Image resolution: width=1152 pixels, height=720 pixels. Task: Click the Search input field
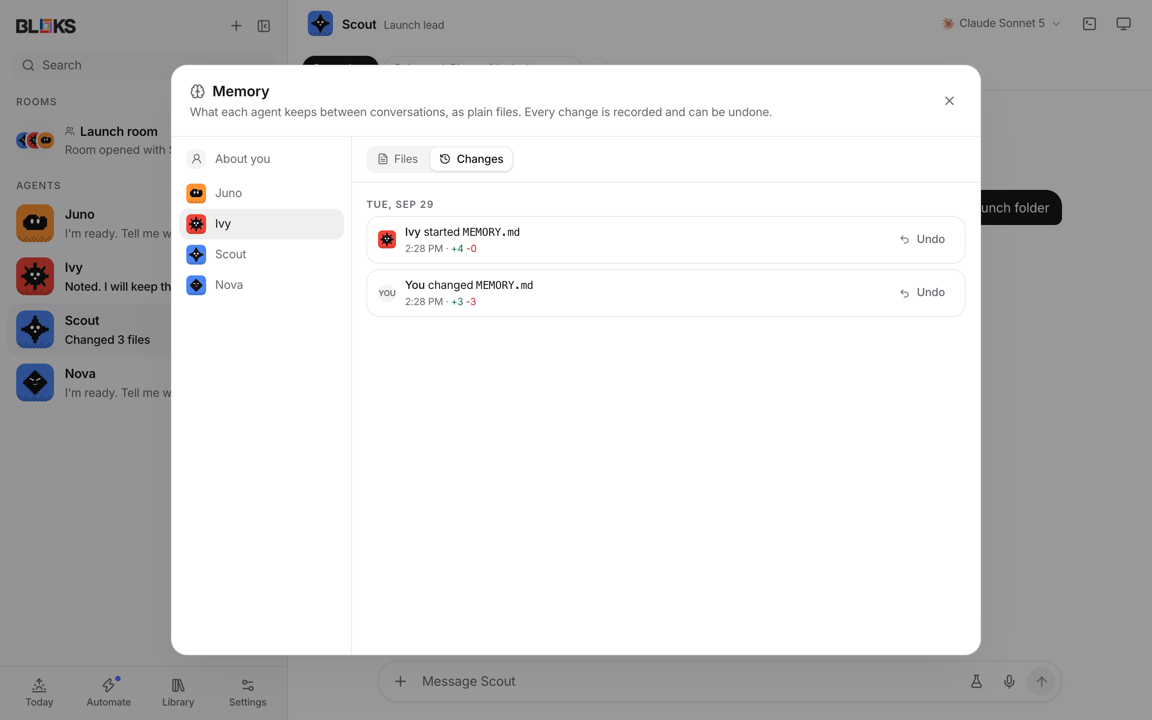click(144, 65)
